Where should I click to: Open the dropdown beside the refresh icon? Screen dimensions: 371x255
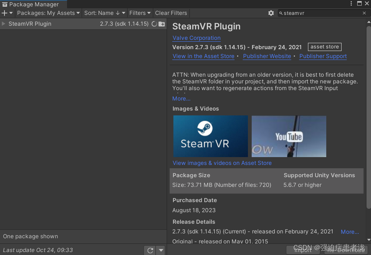pos(160,250)
